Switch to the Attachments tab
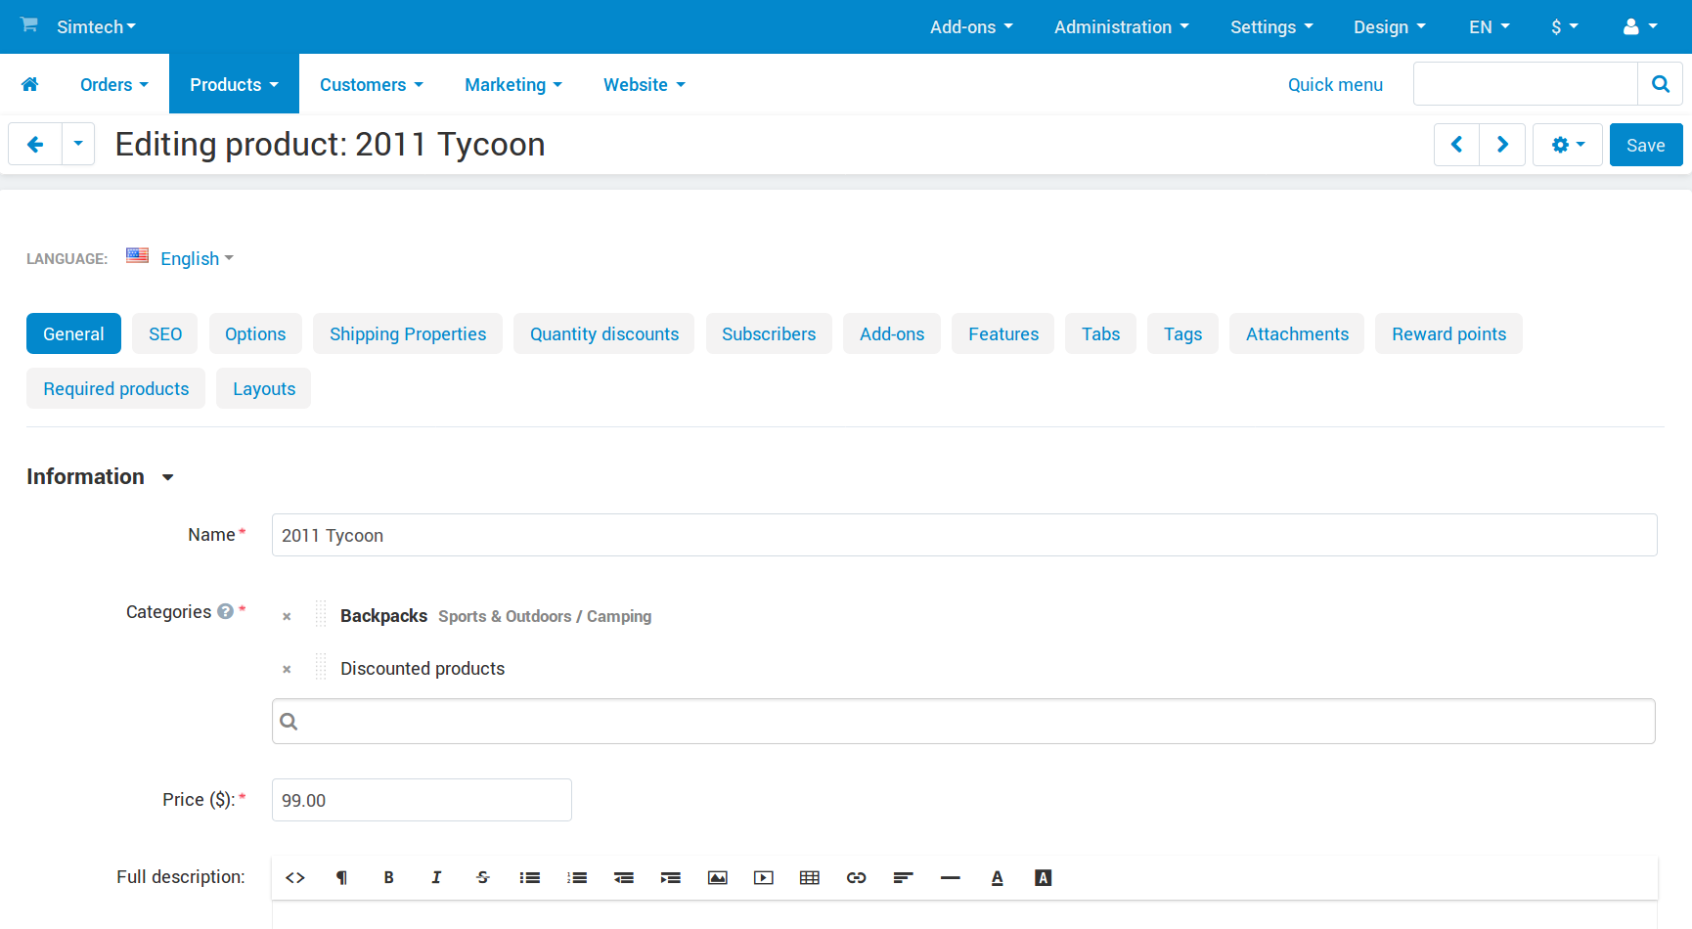1692x929 pixels. (1297, 333)
